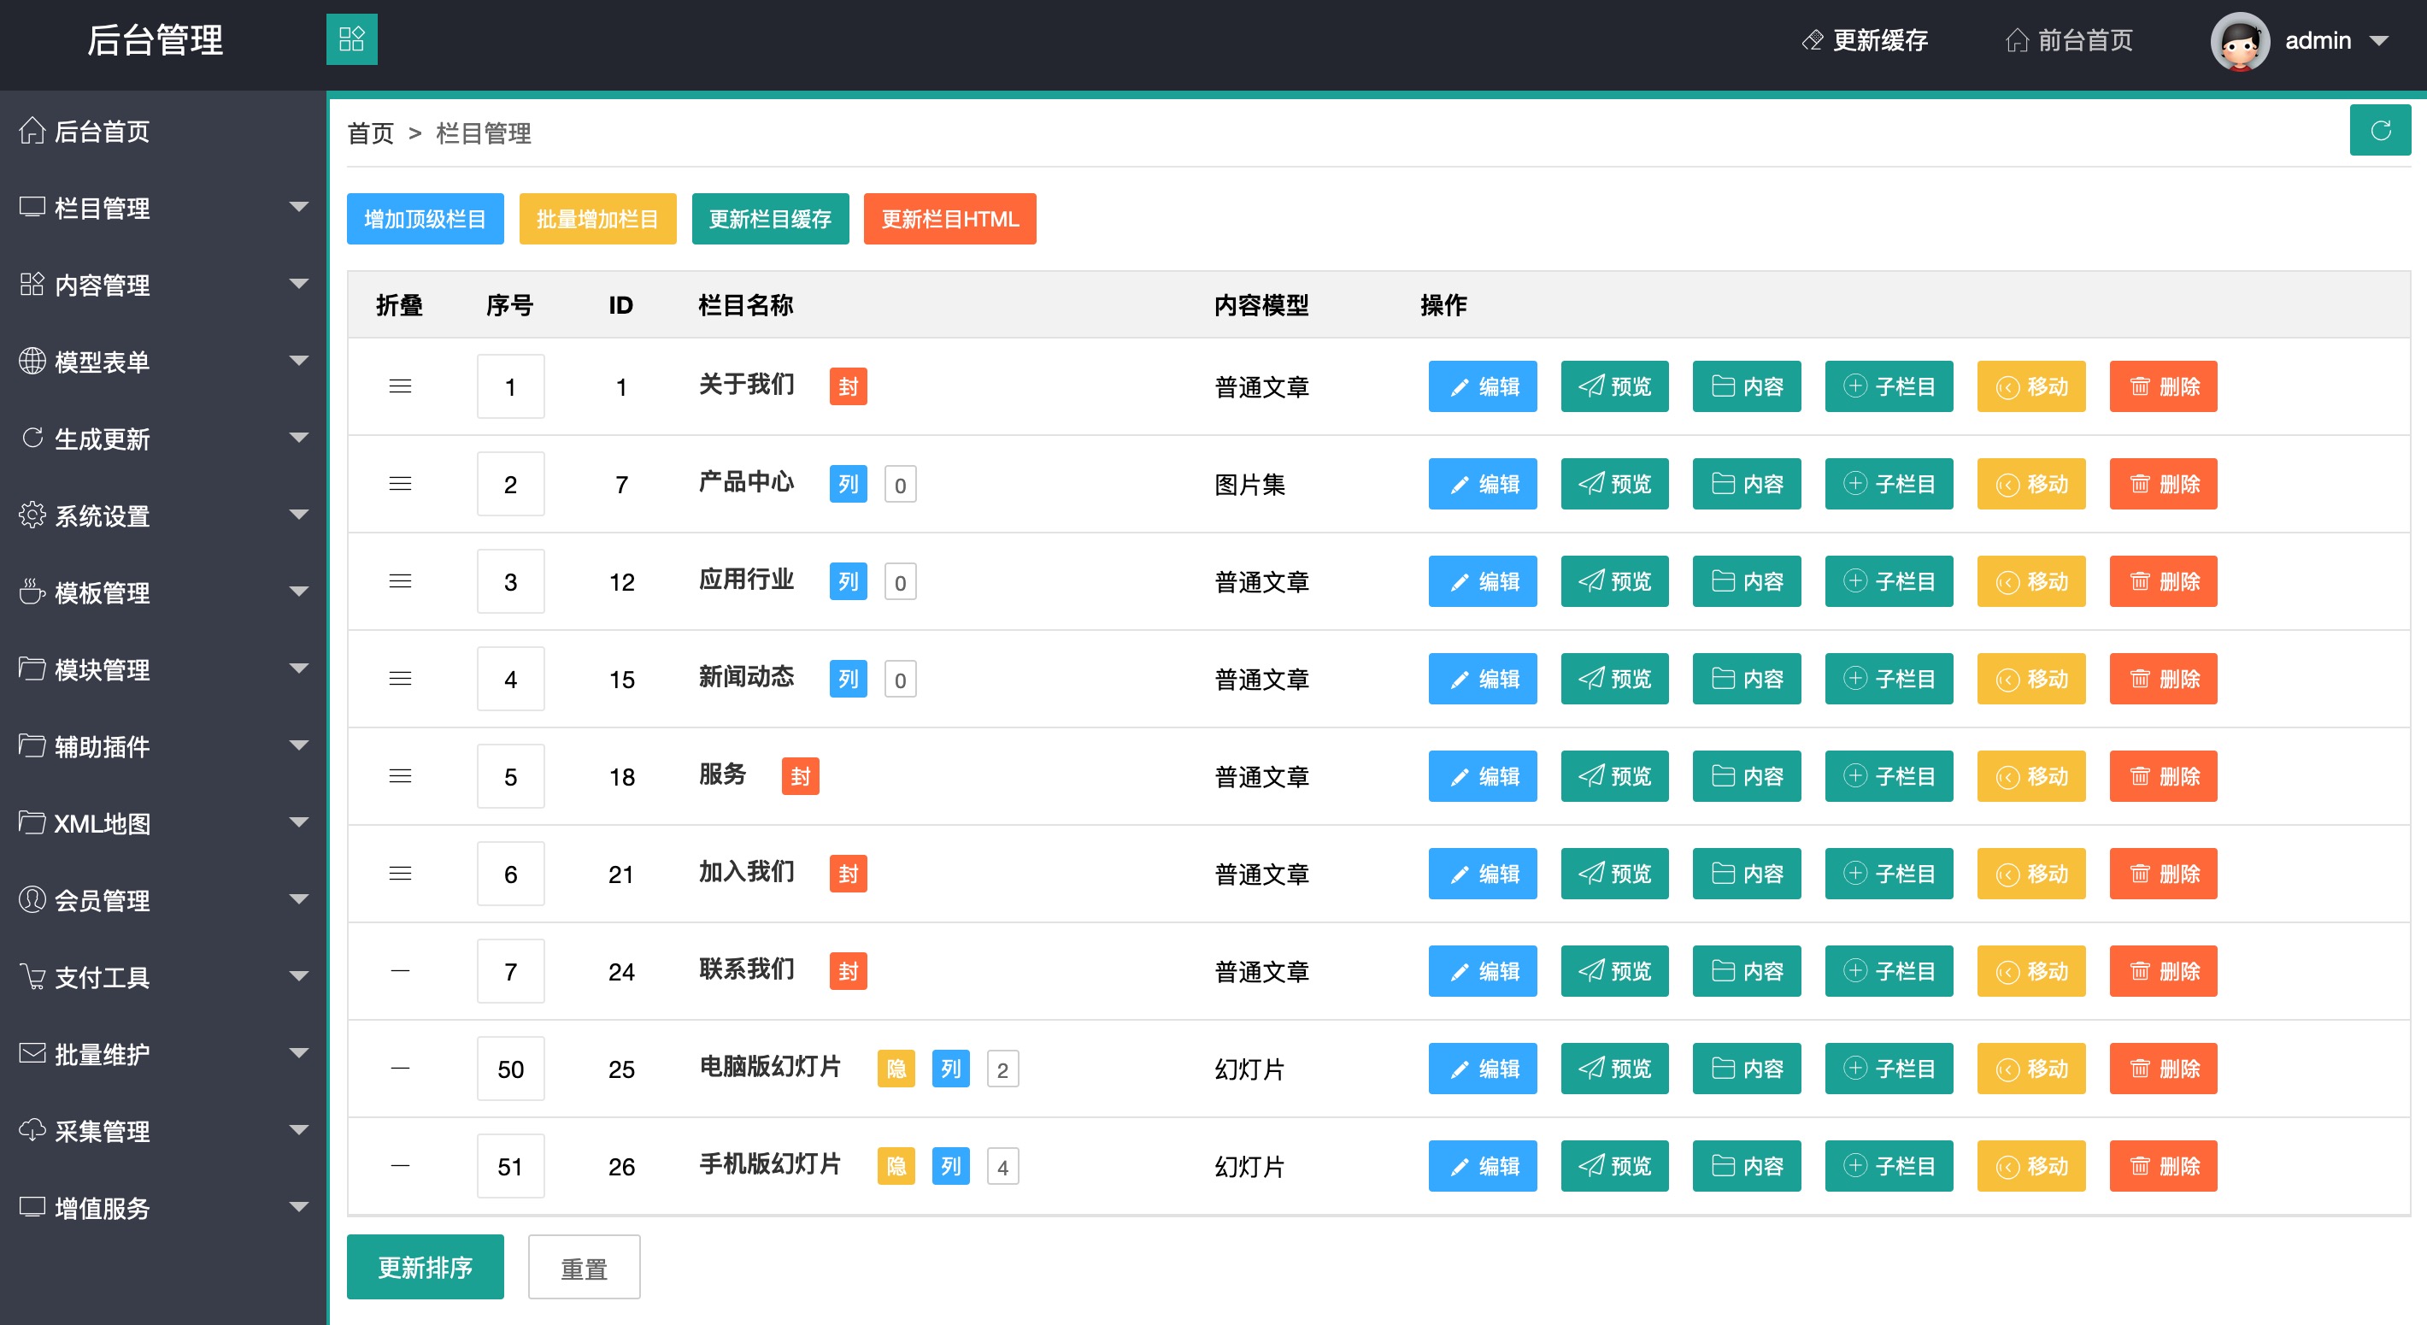The image size is (2427, 1325).
Task: Click the grid toggle icon beside the logo
Action: [351, 39]
